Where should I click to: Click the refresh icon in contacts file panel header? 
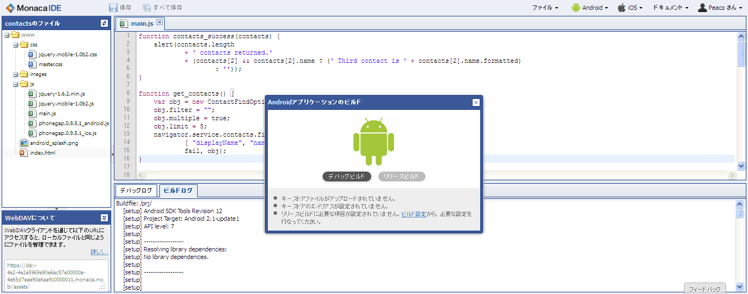104,23
